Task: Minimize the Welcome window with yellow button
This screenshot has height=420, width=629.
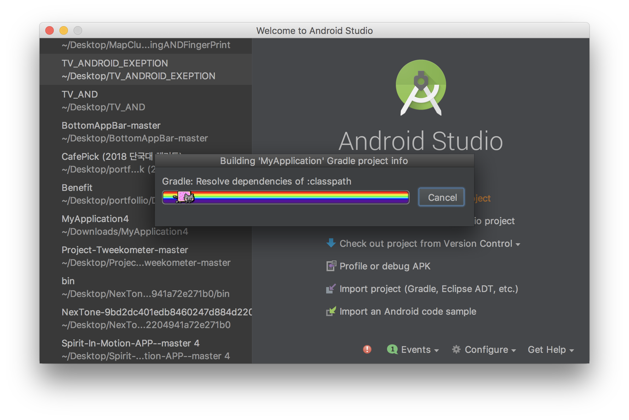Action: pos(64,30)
